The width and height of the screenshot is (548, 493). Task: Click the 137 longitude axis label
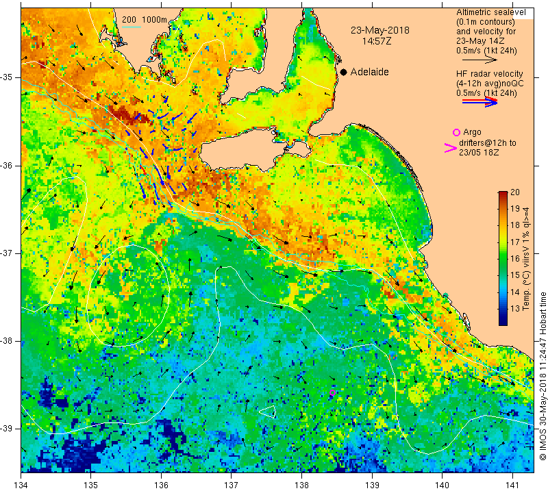232,485
